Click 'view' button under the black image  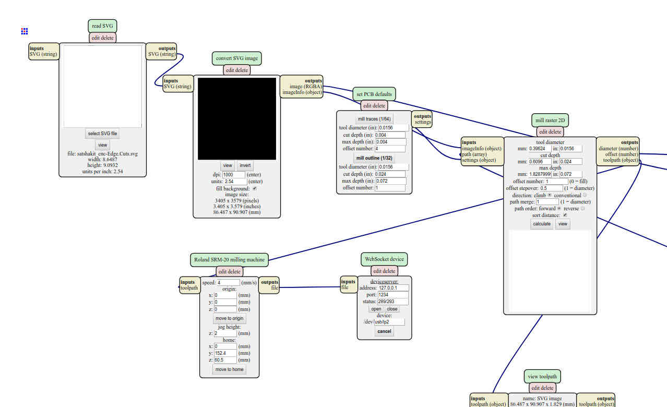click(x=228, y=165)
